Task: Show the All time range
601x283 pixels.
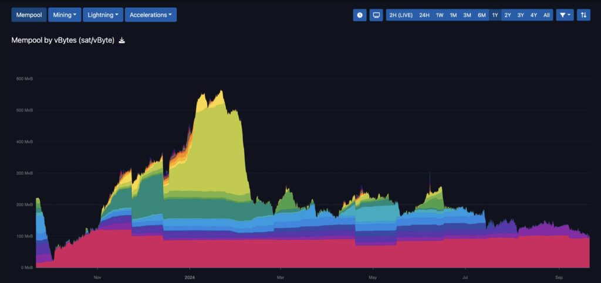Action: coord(546,15)
